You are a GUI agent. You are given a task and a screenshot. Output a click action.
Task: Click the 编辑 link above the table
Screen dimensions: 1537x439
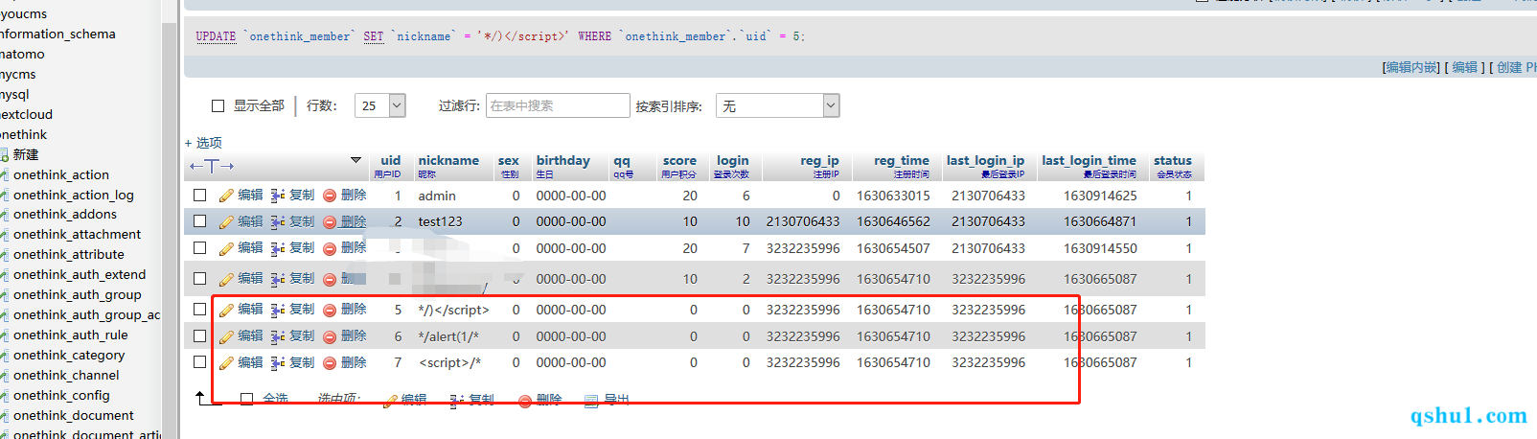click(x=1464, y=67)
